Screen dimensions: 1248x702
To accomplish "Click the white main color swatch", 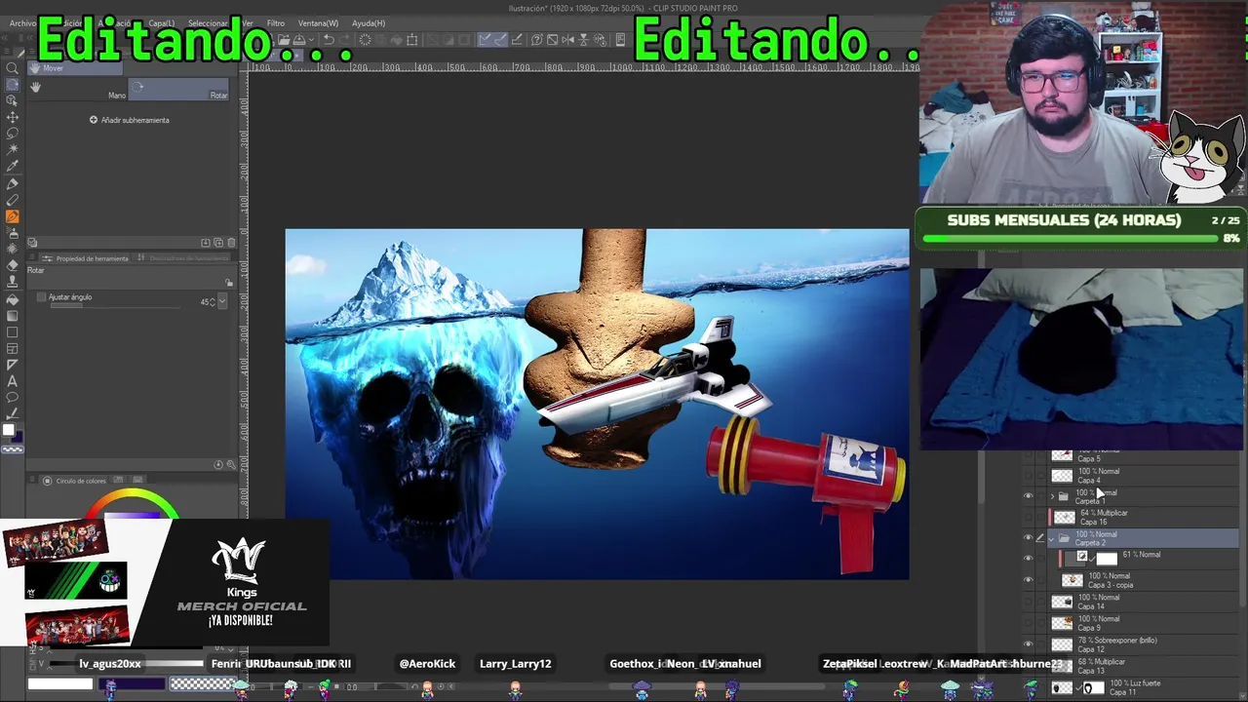I will [9, 430].
